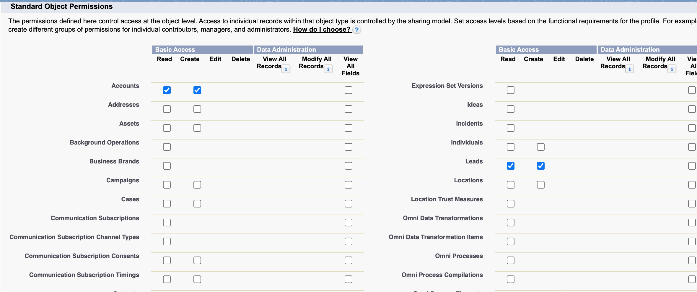Open the 'How do I choose?' link
This screenshot has width=697, height=292.
(321, 30)
